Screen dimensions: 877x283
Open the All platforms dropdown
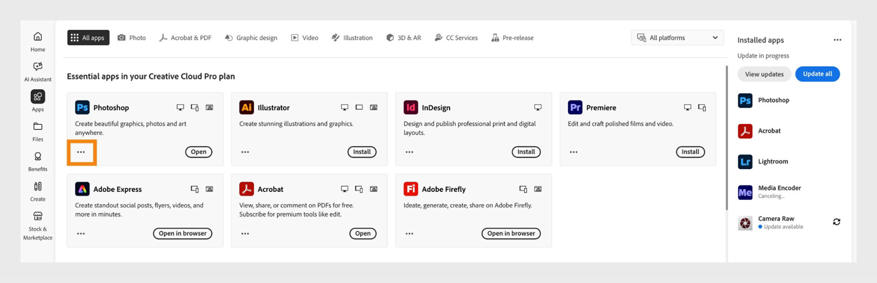(677, 38)
